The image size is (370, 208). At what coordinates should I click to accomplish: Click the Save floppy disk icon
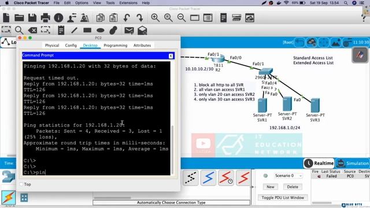[x=32, y=18]
